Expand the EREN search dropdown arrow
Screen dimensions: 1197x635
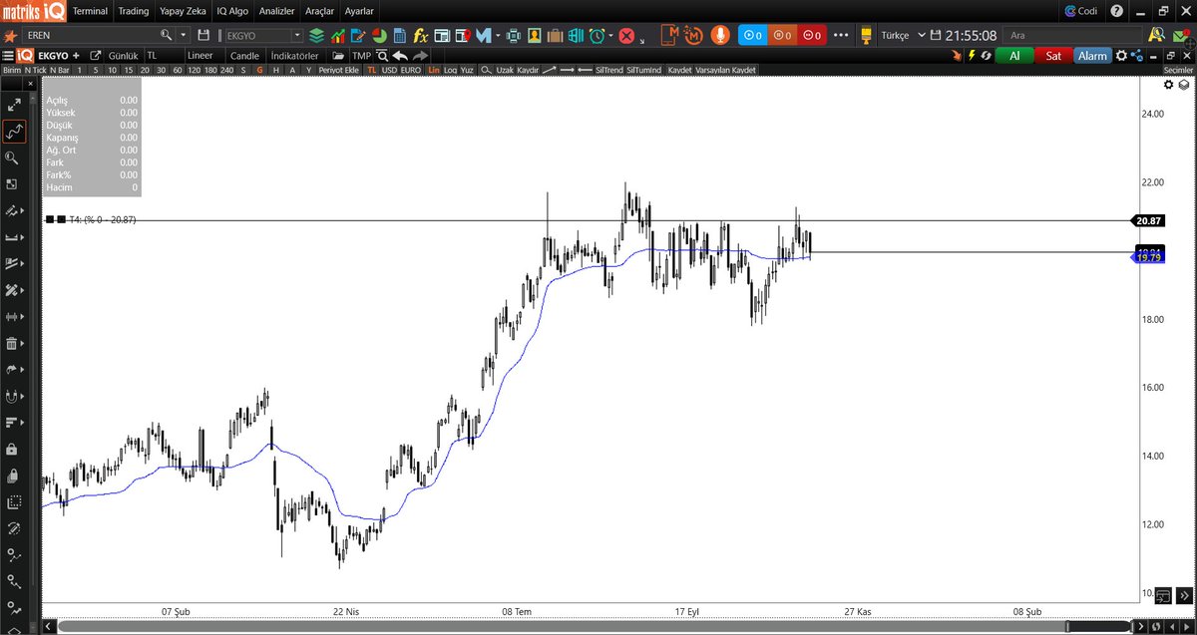[183, 35]
